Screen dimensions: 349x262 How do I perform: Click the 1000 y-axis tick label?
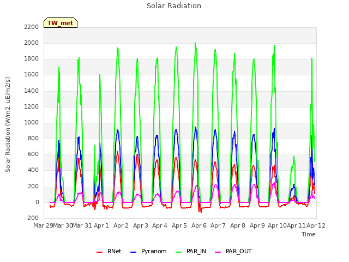pos(32,122)
